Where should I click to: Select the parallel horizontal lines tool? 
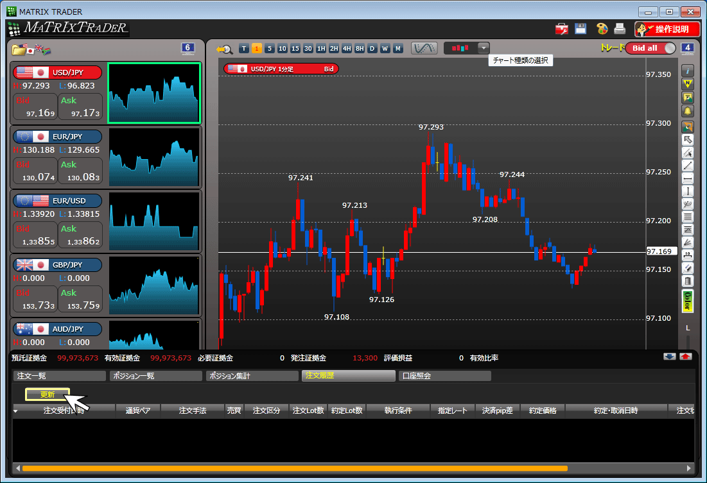point(688,217)
